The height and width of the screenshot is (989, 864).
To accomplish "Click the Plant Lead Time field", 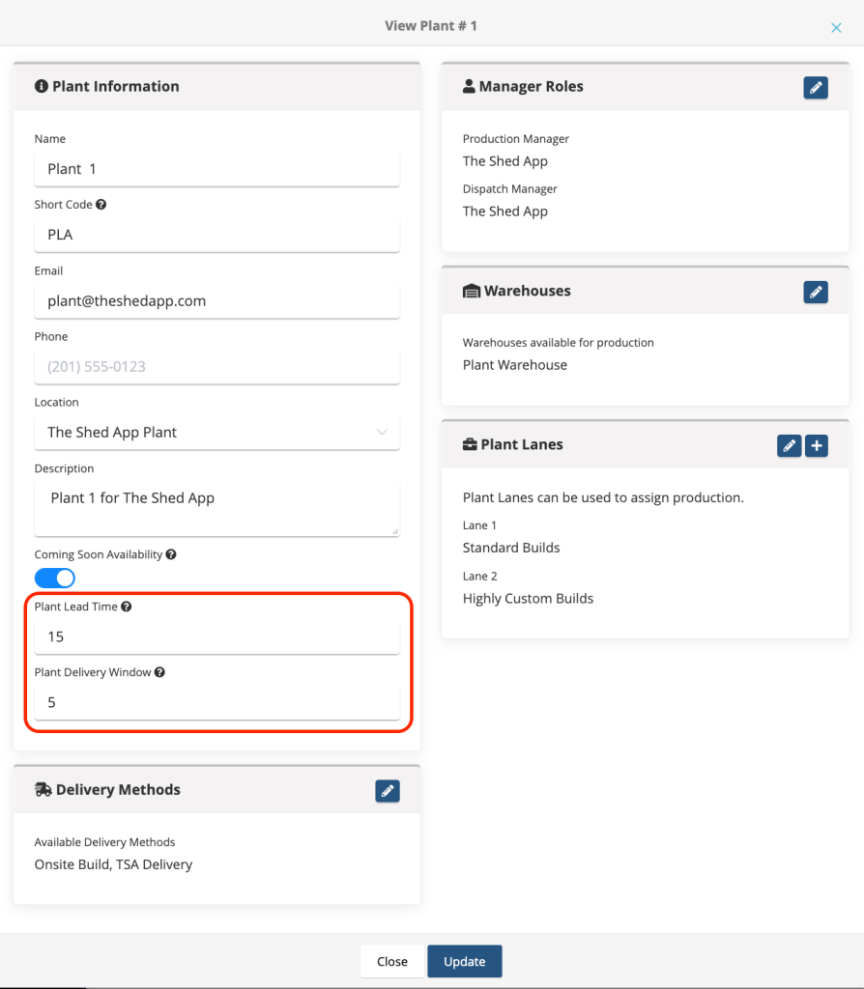I will tap(216, 636).
